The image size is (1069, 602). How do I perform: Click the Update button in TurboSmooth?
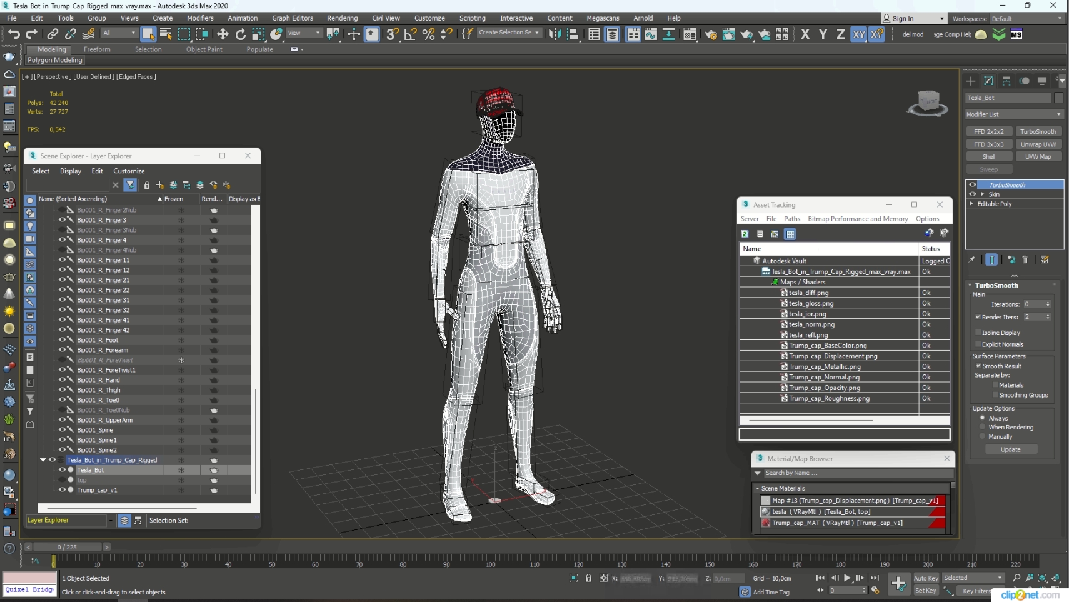pyautogui.click(x=1011, y=449)
